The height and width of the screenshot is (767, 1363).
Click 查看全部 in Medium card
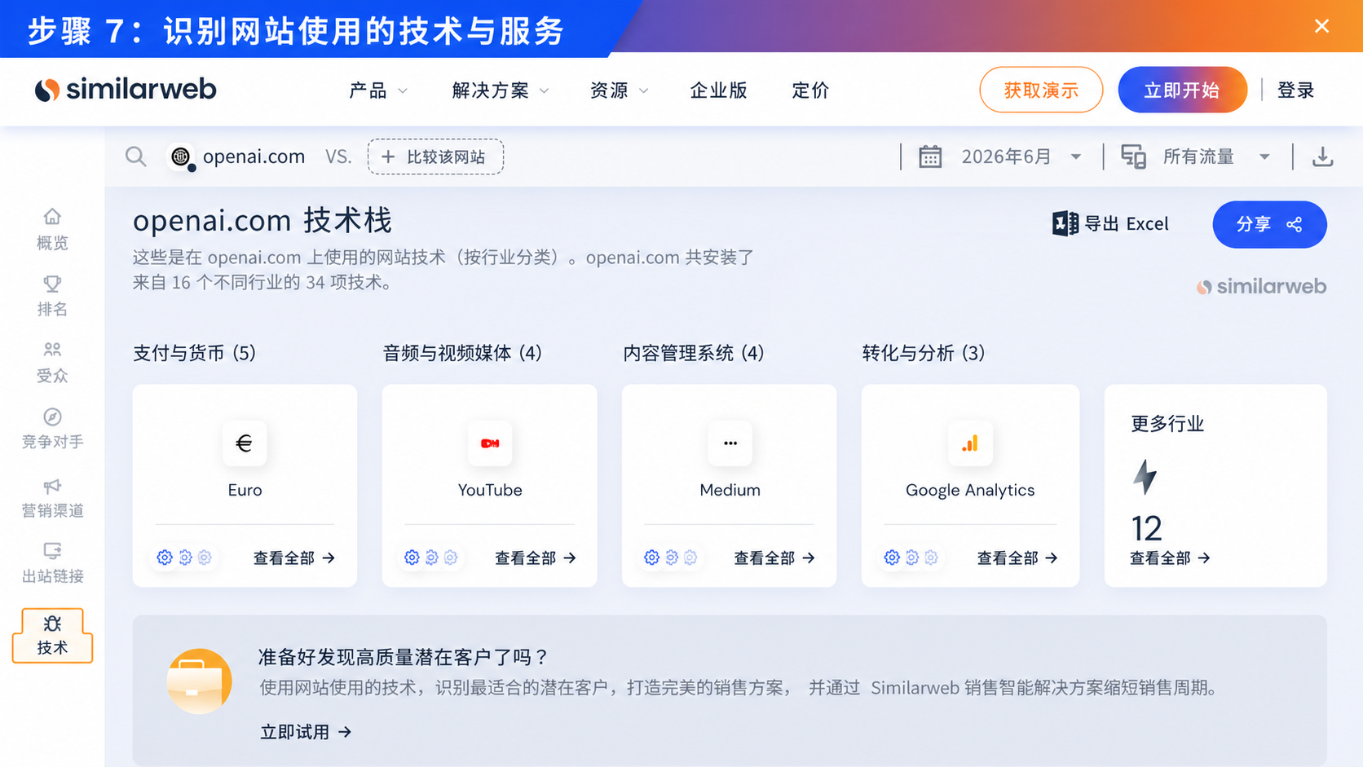(x=774, y=558)
